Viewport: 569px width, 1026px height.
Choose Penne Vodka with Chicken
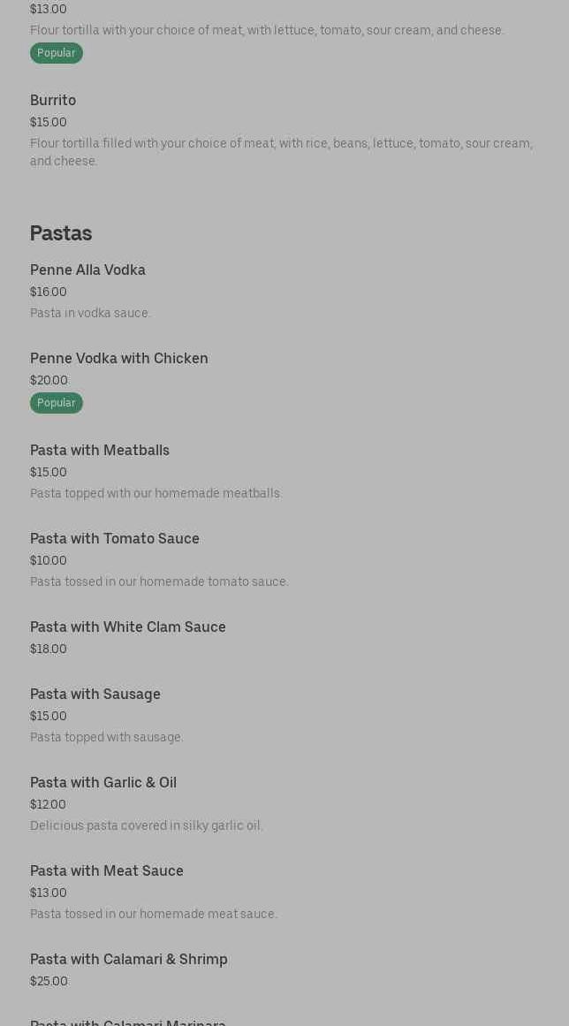coord(119,359)
